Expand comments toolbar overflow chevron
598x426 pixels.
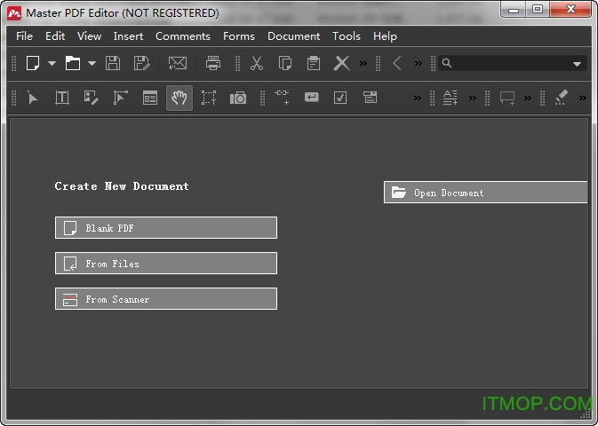pos(528,99)
